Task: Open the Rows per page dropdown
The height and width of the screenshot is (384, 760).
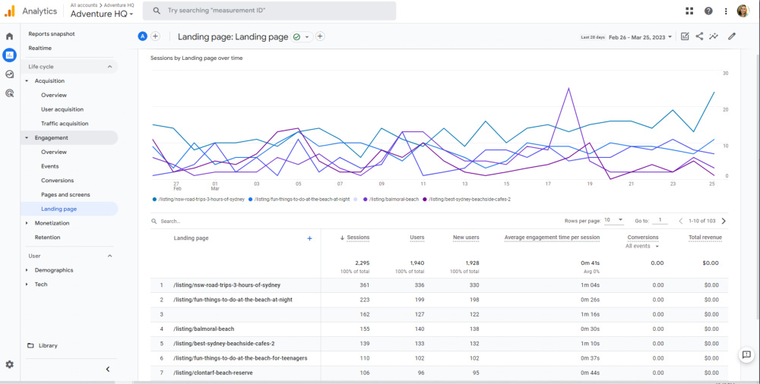Action: tap(613, 220)
